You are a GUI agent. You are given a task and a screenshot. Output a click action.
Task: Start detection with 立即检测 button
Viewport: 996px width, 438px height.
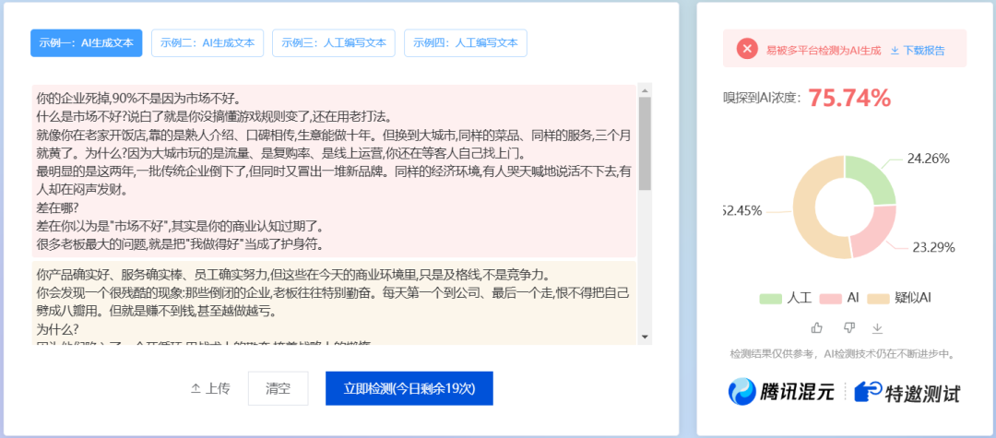[409, 388]
